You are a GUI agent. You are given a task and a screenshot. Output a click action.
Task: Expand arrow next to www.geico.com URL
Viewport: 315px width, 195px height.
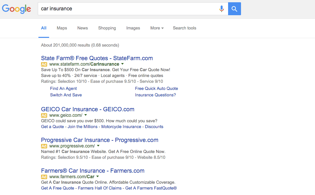tap(86, 115)
